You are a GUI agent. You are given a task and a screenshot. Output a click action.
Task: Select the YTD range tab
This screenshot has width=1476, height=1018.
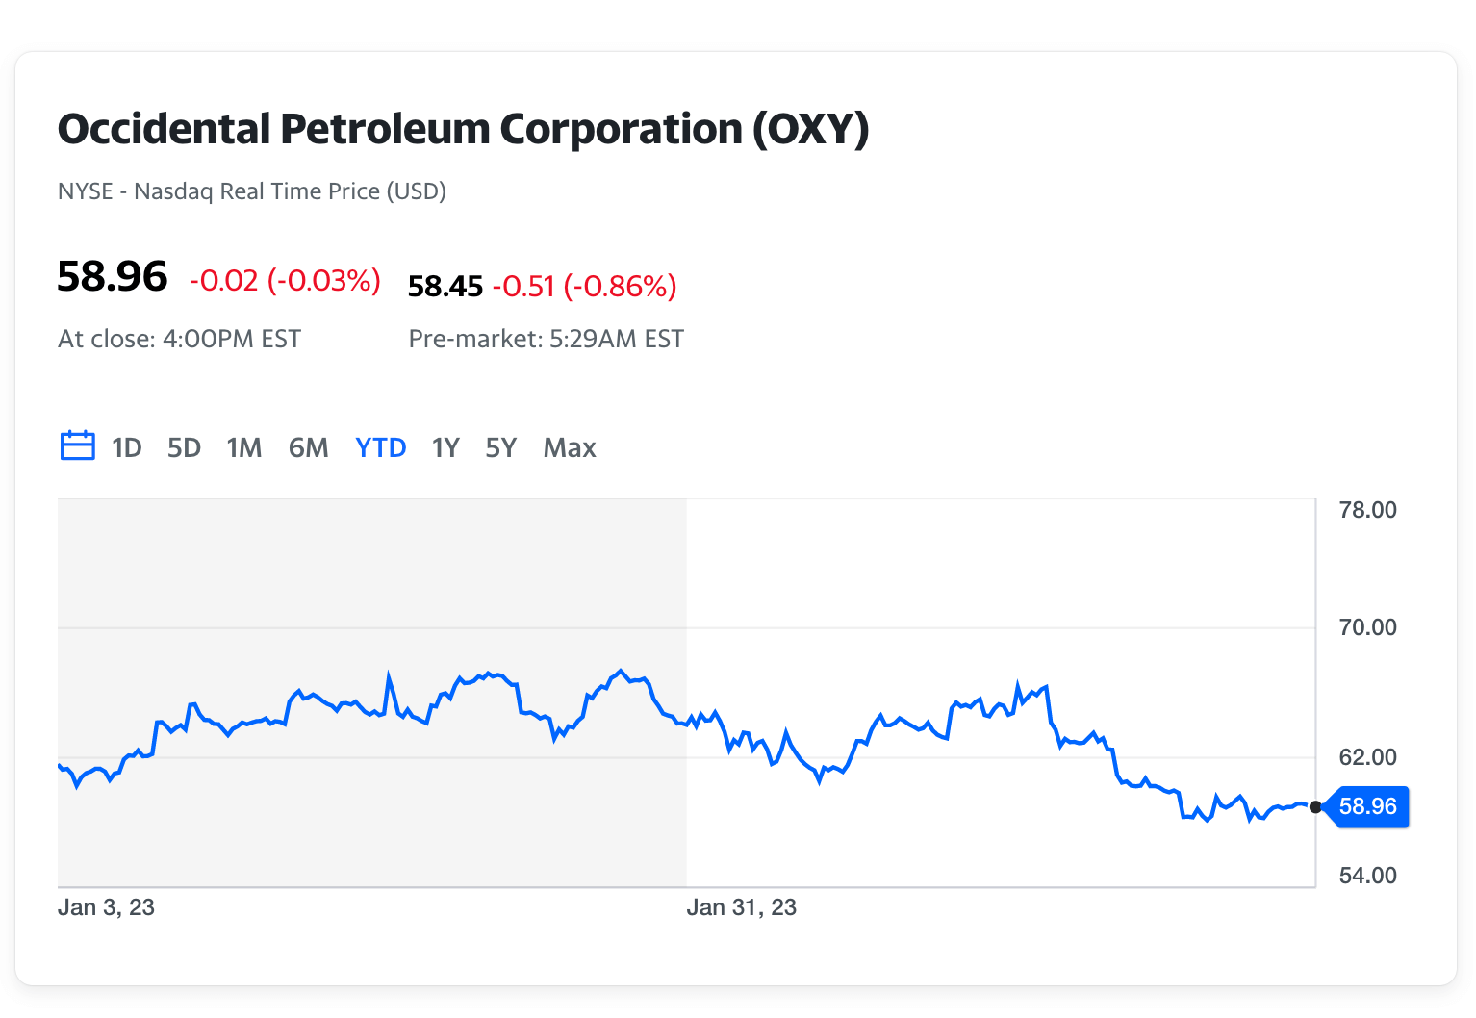(x=381, y=447)
